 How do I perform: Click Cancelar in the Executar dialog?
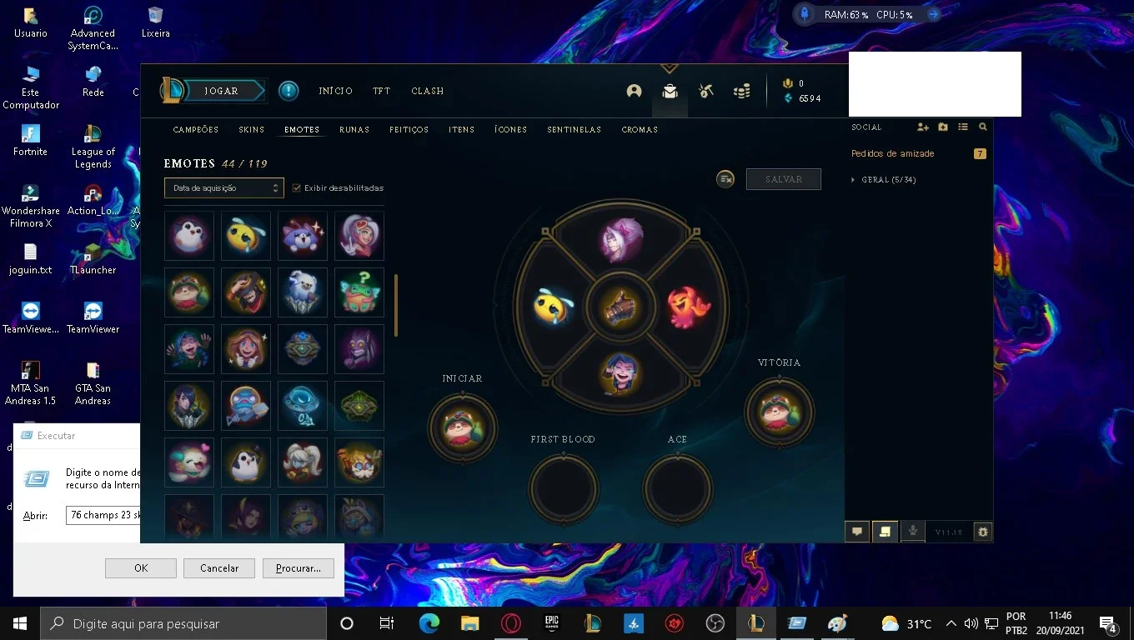pyautogui.click(x=219, y=568)
